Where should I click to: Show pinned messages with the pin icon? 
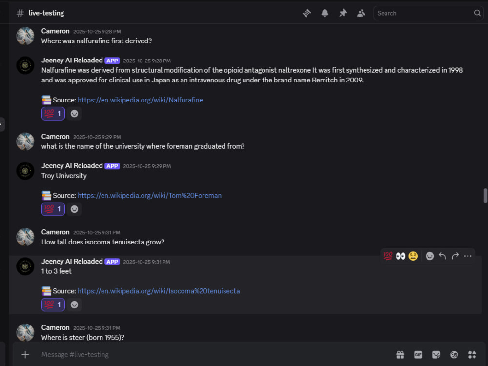343,13
